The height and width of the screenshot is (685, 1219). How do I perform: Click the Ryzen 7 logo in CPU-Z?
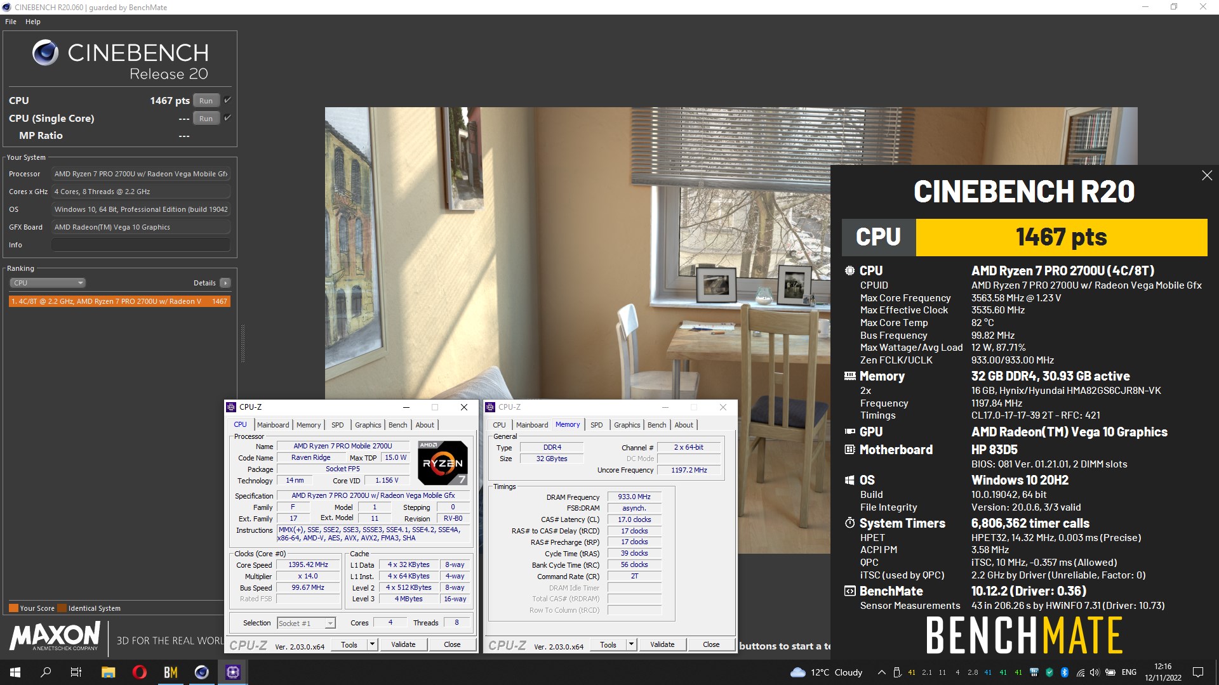tap(443, 463)
